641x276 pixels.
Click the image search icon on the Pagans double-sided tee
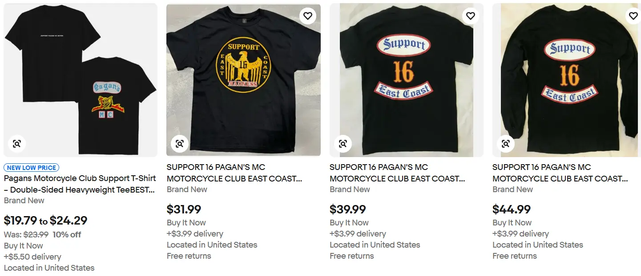point(17,143)
